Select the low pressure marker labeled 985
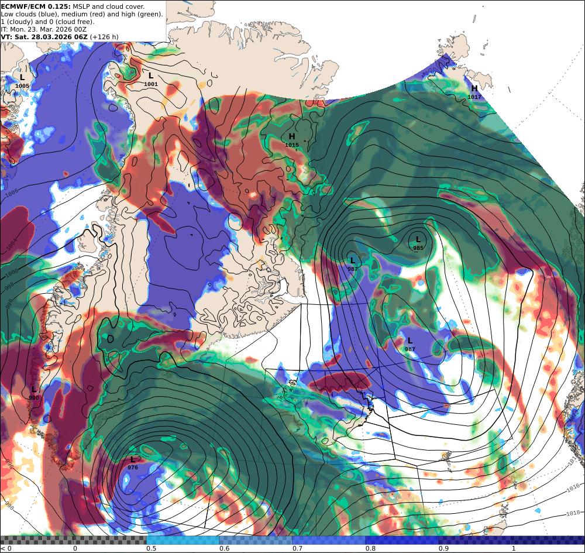 pyautogui.click(x=418, y=243)
